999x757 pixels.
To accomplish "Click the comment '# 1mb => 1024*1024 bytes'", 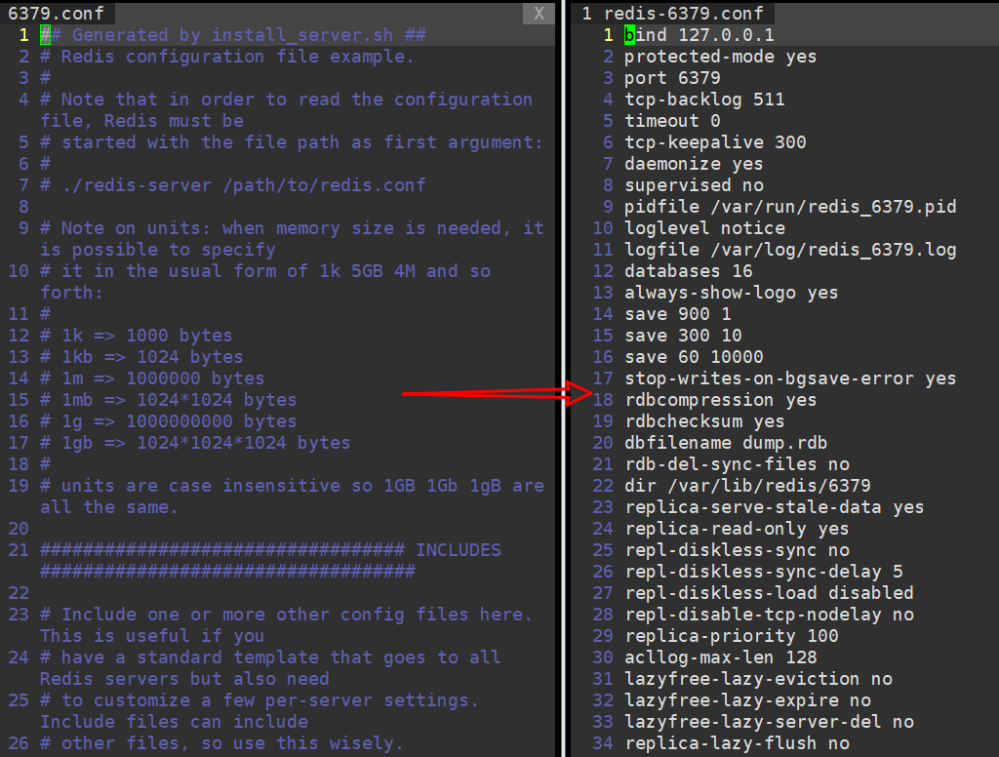I will coord(168,400).
